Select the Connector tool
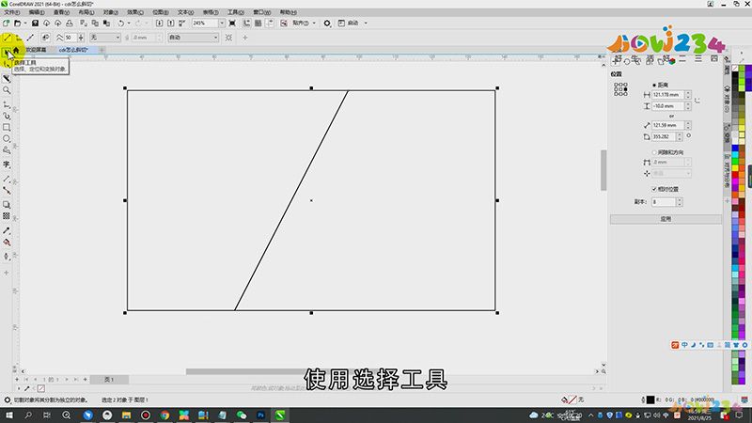 (x=7, y=191)
